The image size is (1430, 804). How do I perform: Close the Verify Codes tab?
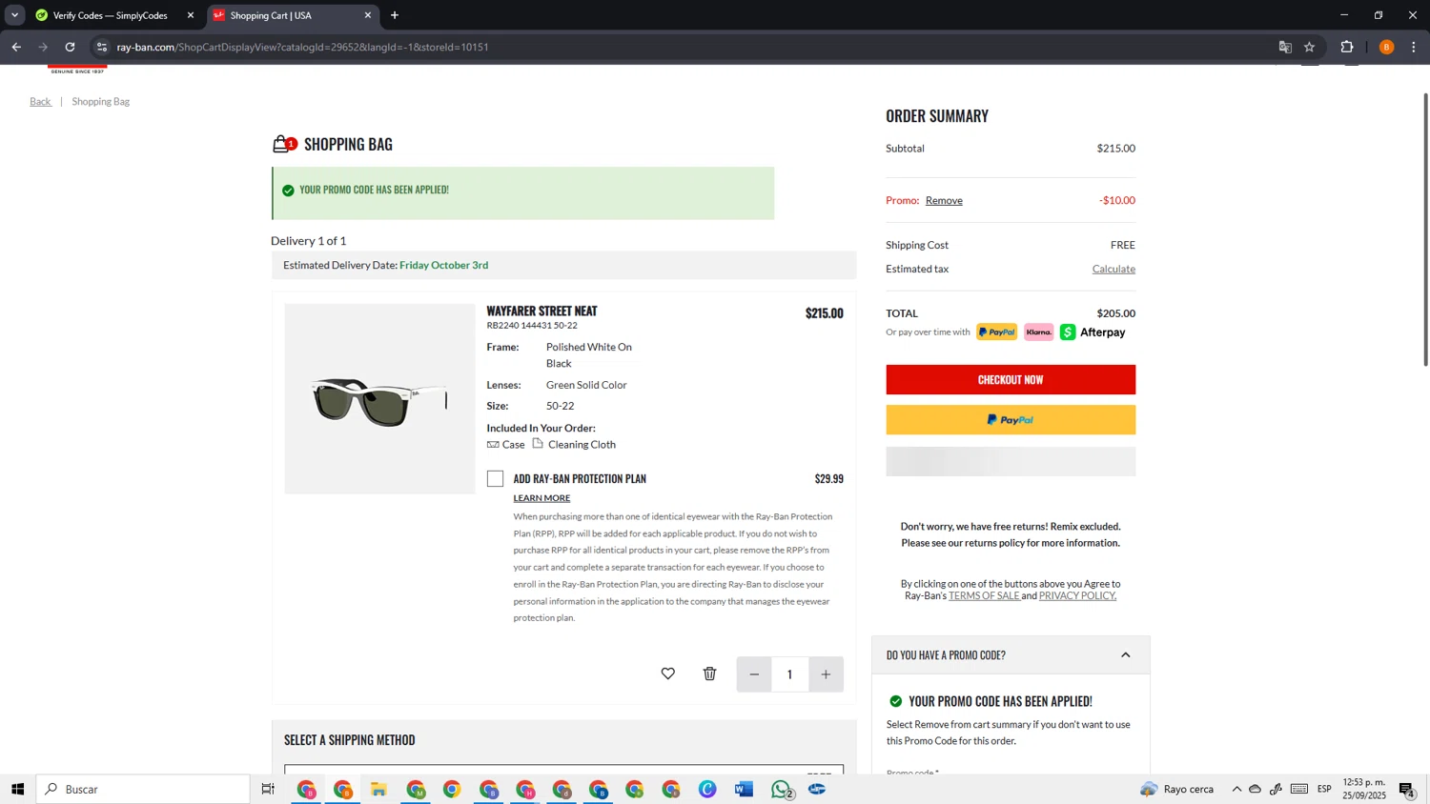191,15
